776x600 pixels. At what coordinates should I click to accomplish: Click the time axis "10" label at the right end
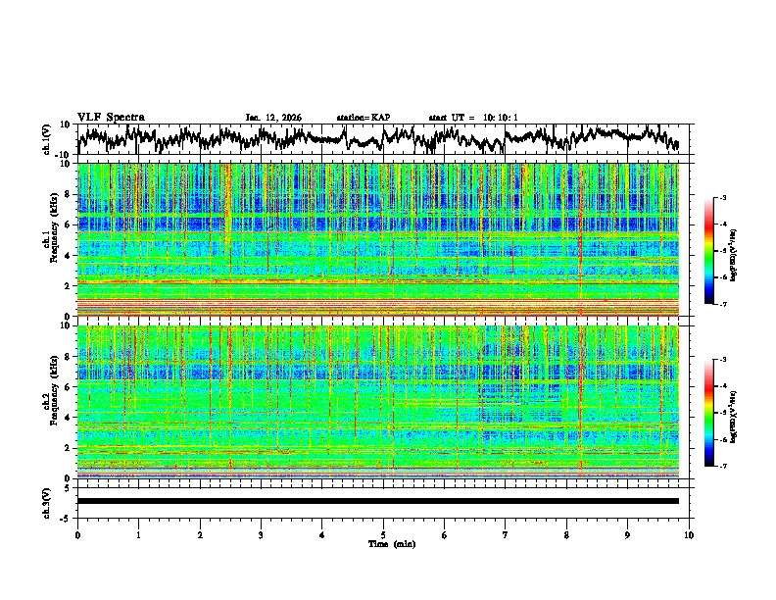click(689, 535)
